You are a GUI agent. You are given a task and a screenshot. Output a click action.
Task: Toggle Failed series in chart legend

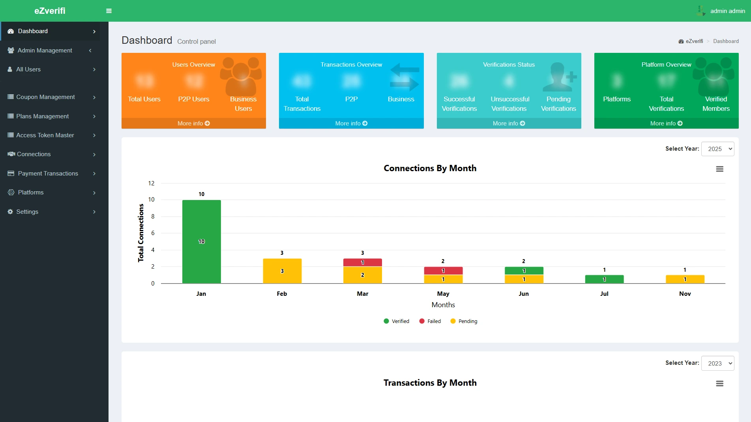[430, 321]
